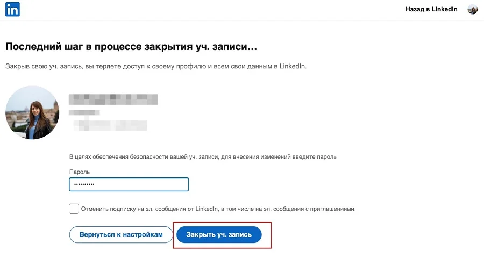Click the "Вернуться к настройкам" button
The width and height of the screenshot is (484, 257).
point(120,235)
